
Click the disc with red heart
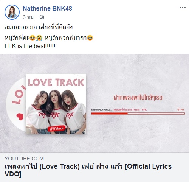(16, 104)
